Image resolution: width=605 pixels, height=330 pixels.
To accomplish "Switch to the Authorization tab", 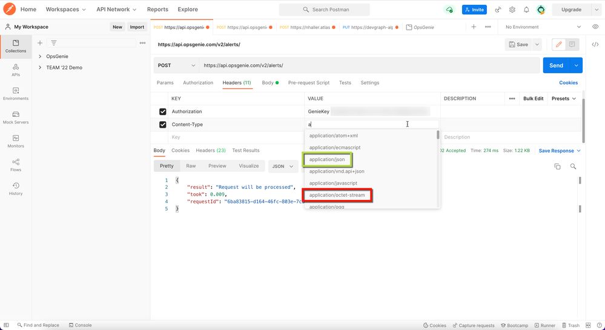I will 198,82.
